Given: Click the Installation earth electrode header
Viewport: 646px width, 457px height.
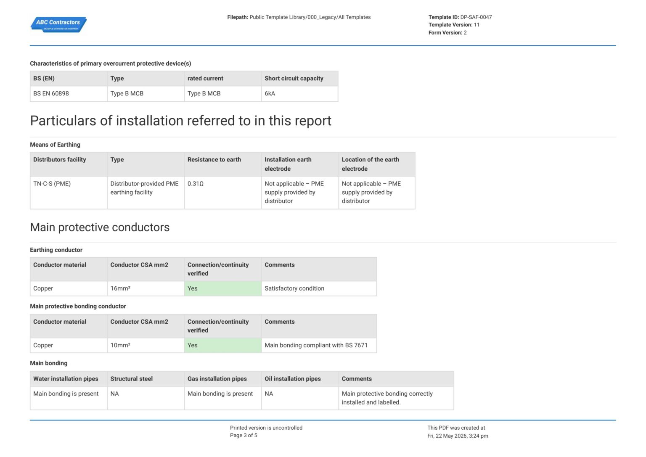Looking at the screenshot, I should point(299,164).
